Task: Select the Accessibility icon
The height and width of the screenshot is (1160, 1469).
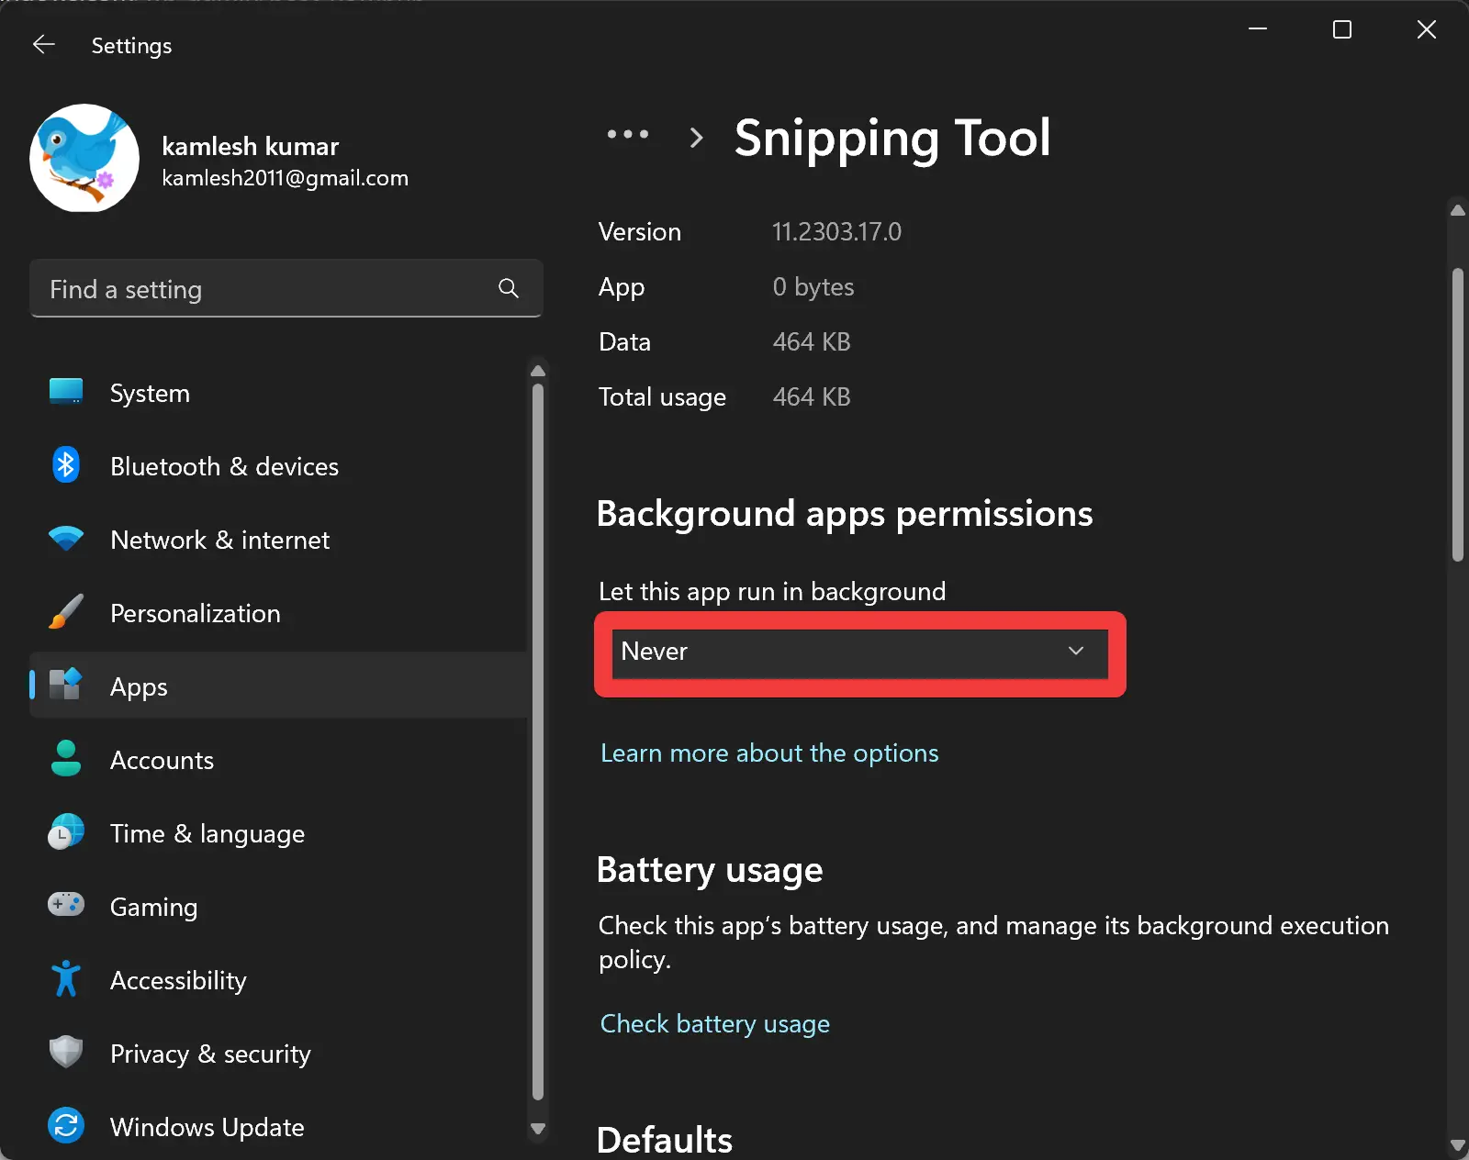Action: pyautogui.click(x=65, y=979)
